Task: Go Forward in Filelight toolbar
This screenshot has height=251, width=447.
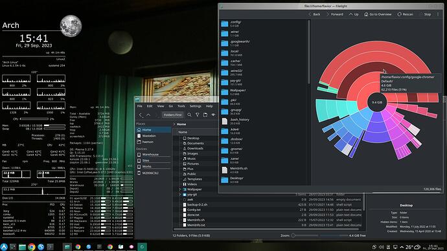Action: click(x=334, y=14)
